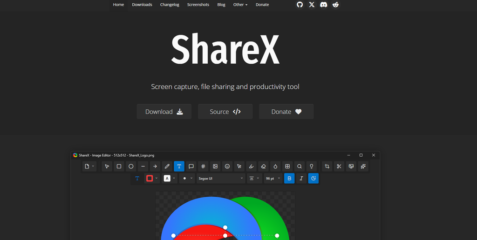Expand the Other navigation menu
The width and height of the screenshot is (477, 240).
(x=240, y=5)
